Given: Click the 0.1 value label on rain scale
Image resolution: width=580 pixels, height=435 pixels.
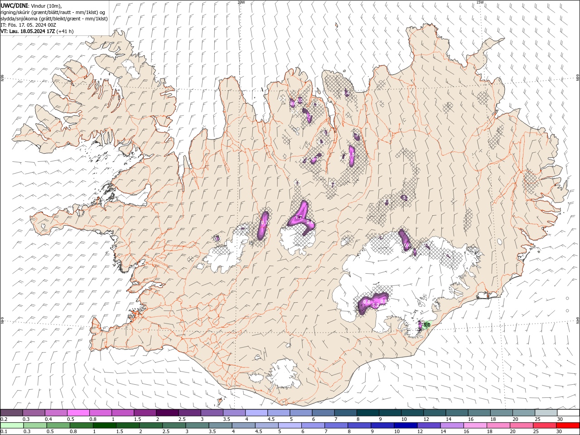Looking at the screenshot, I should pos(4,431).
